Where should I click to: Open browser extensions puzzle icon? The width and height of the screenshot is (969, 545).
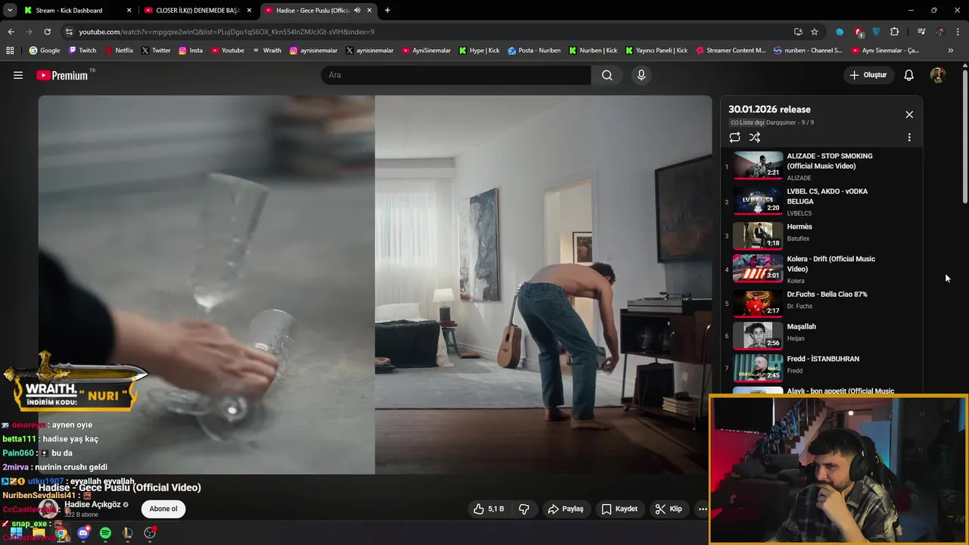pyautogui.click(x=895, y=32)
